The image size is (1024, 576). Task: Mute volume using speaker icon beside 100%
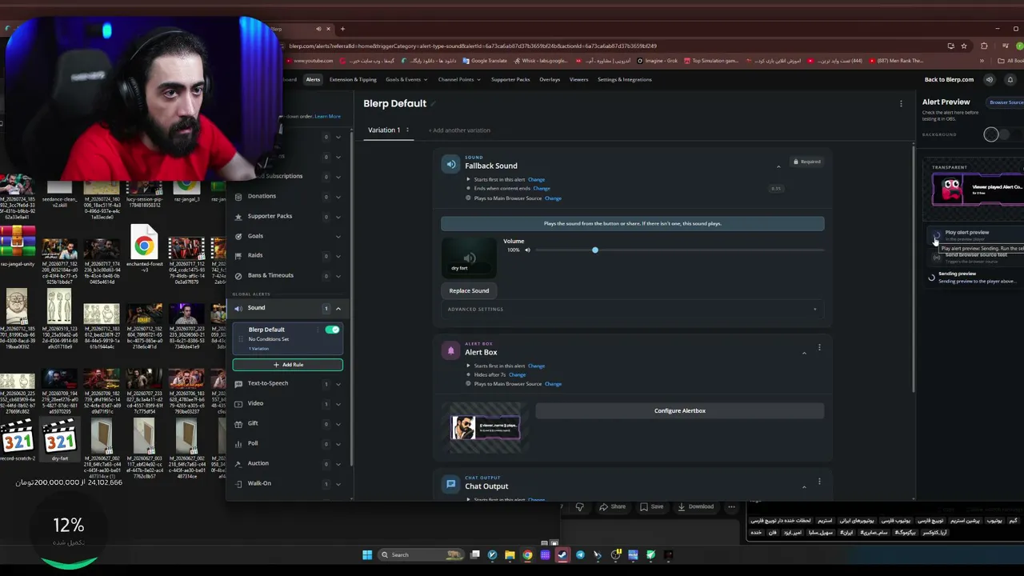coord(527,250)
